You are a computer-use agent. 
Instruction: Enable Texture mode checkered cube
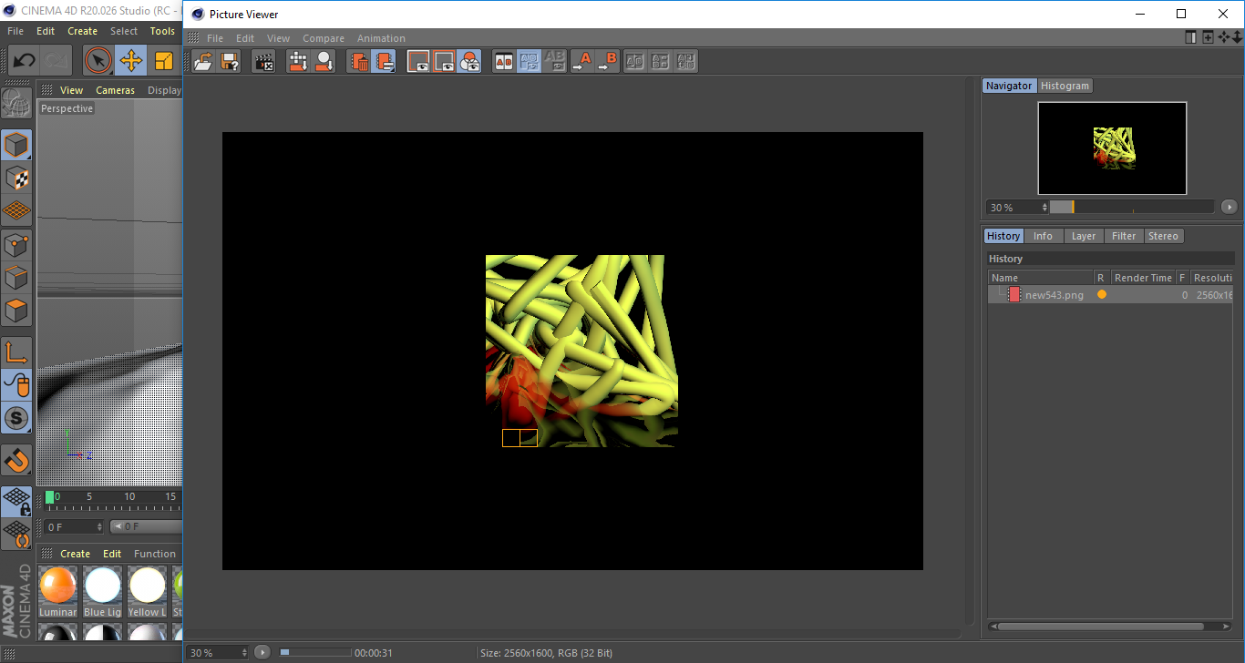(16, 178)
